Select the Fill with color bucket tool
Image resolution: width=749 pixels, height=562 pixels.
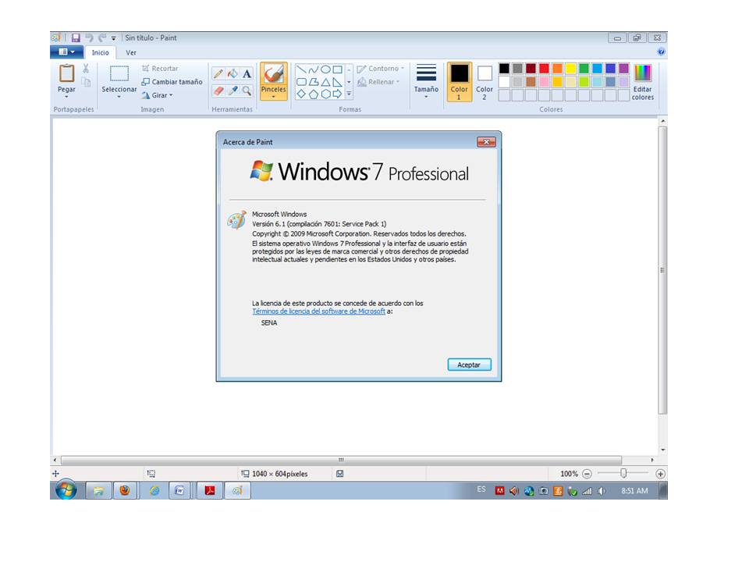point(231,73)
